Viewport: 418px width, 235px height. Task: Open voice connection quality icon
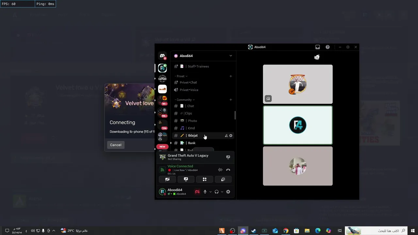click(162, 170)
